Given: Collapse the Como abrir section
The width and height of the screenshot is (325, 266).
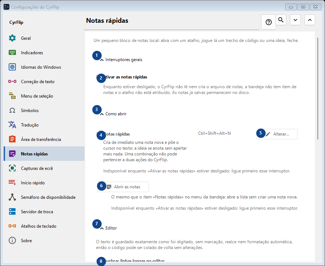Looking at the screenshot, I should [x=113, y=114].
